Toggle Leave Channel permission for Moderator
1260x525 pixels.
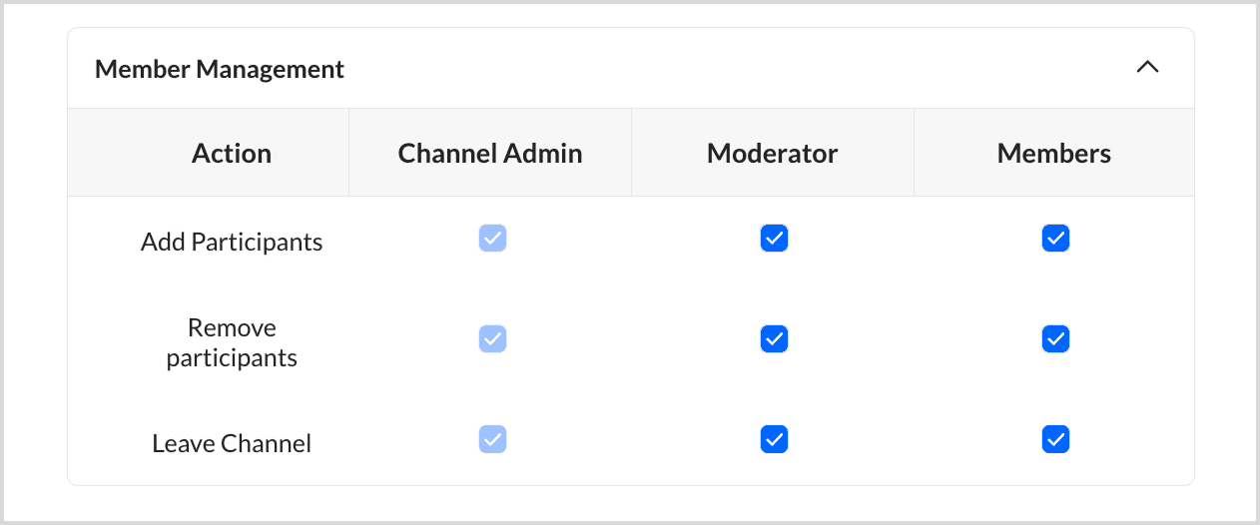(x=774, y=439)
